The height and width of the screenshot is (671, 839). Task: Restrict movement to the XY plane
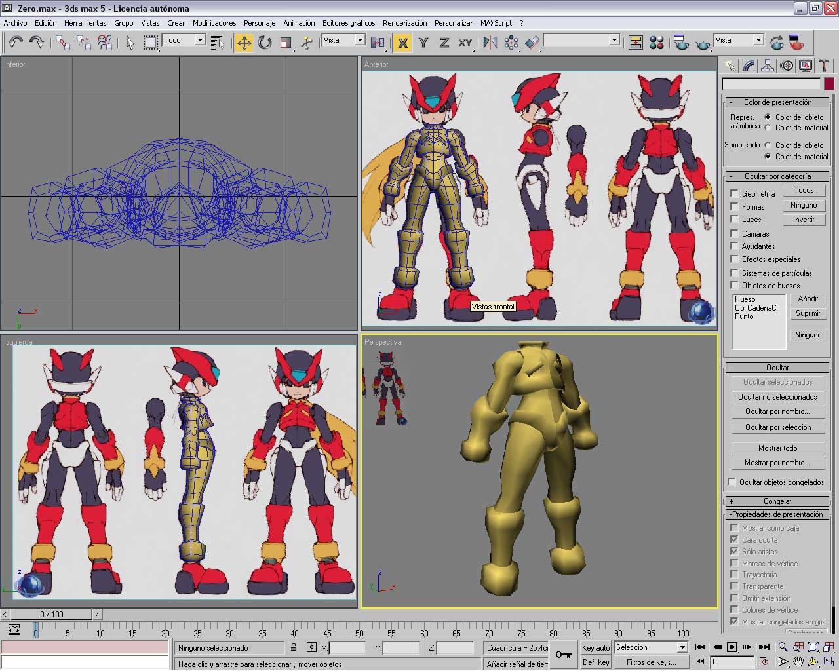click(x=465, y=43)
